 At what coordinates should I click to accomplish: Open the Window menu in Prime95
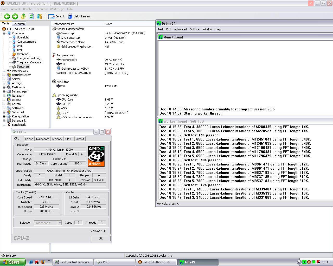point(207,29)
